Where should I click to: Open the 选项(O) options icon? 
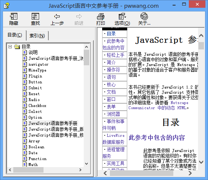coord(122,17)
